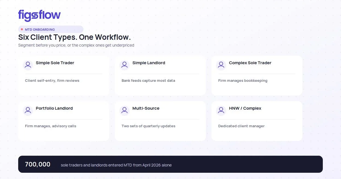This screenshot has width=341, height=179.
Task: Click the Multi-Source person icon
Action: point(124,111)
